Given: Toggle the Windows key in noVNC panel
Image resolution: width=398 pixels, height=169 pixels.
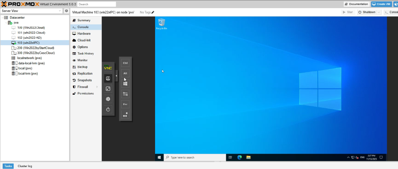Looking at the screenshot, I should (x=125, y=83).
